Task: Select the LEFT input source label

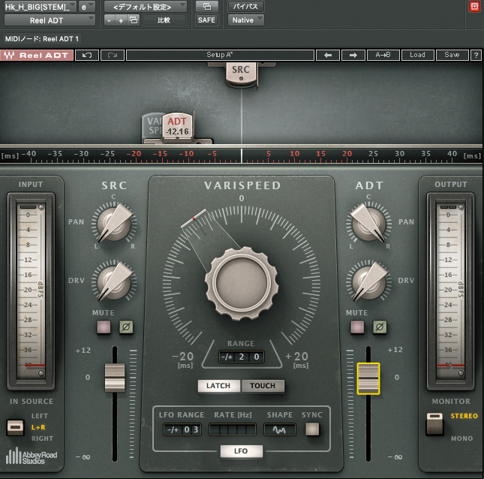Action: pos(40,416)
